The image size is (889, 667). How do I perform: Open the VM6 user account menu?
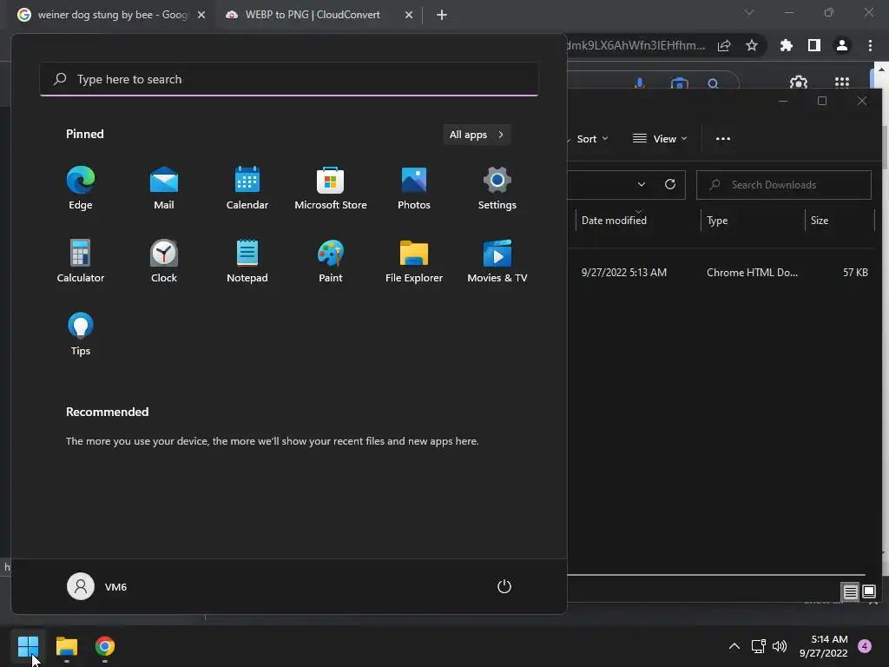97,586
